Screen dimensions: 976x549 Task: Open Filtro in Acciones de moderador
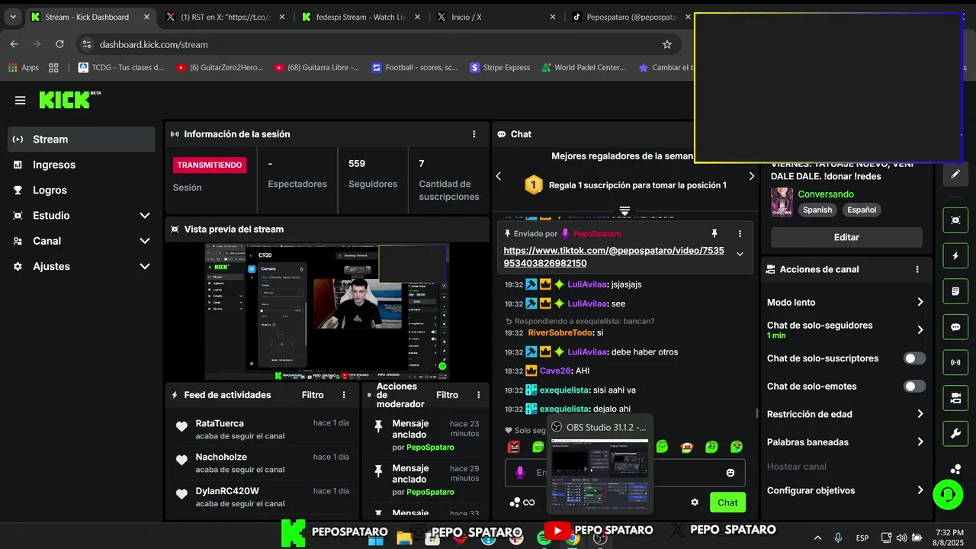[447, 395]
